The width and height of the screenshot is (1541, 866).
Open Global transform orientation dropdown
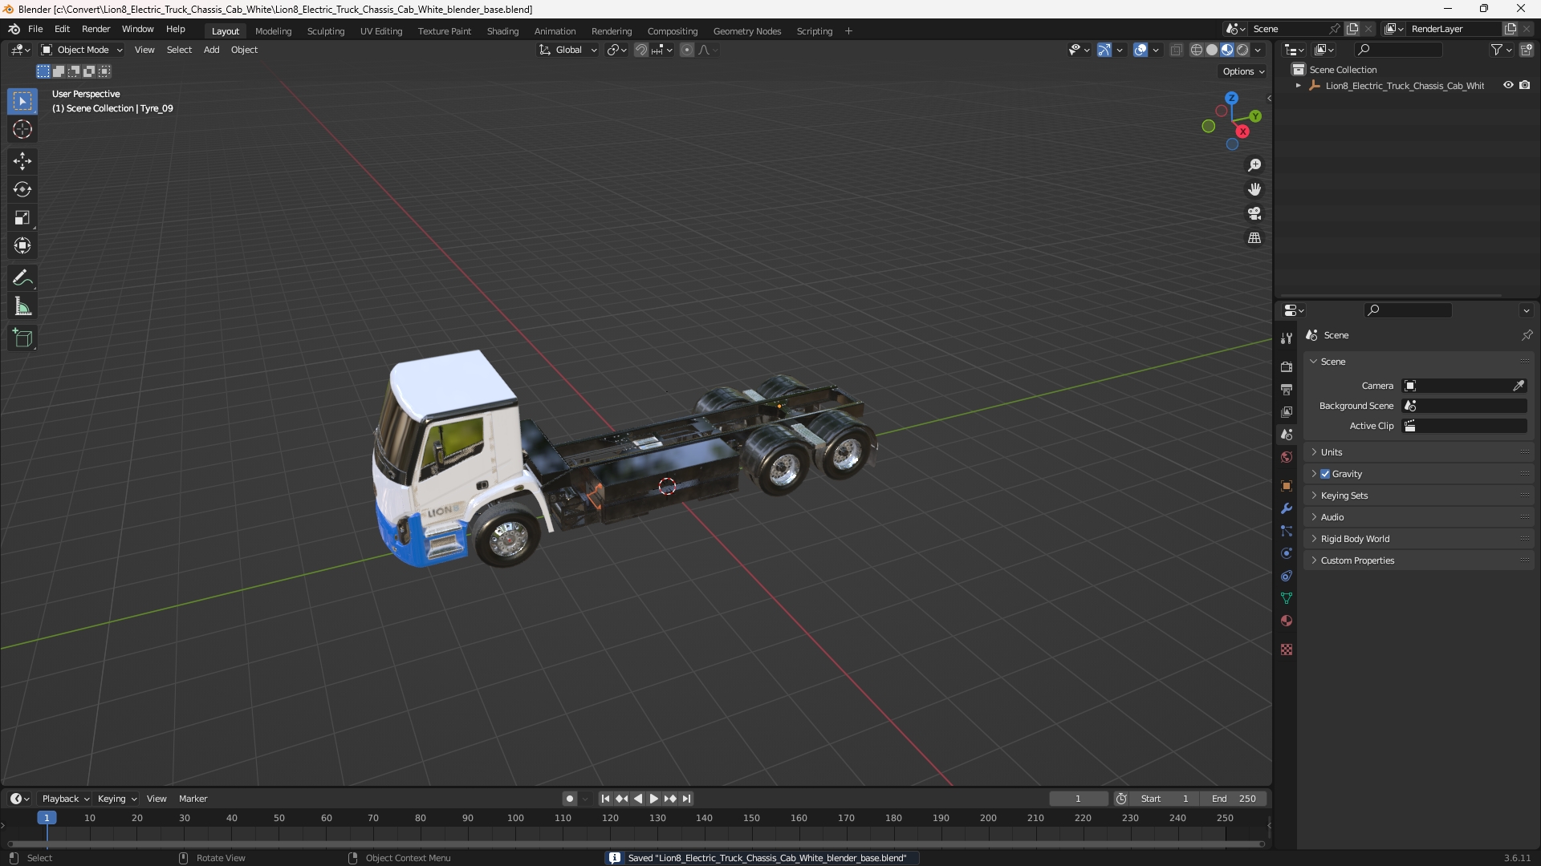[x=567, y=50]
